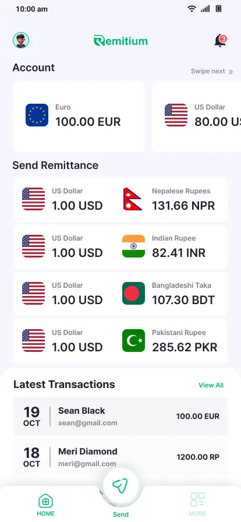The image size is (241, 522).
Task: Tap the European Union flag icon
Action: point(37,115)
